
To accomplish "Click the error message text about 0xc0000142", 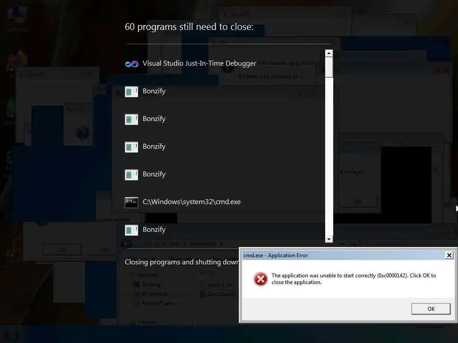I will coord(354,279).
